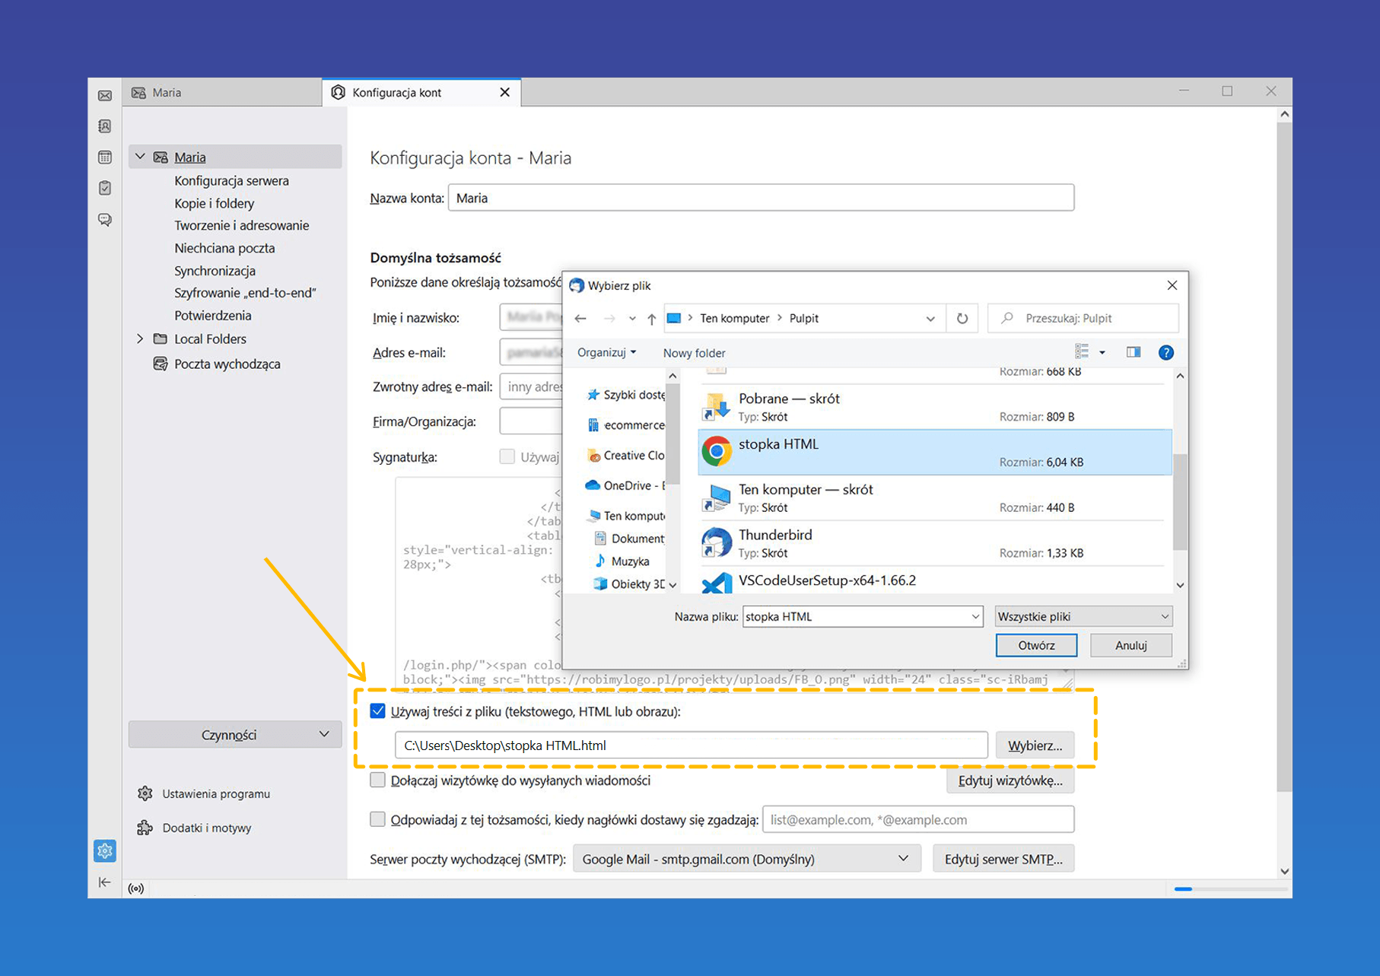1380x976 pixels.
Task: Select the VSCodeUserSetup installer file
Action: pos(935,582)
